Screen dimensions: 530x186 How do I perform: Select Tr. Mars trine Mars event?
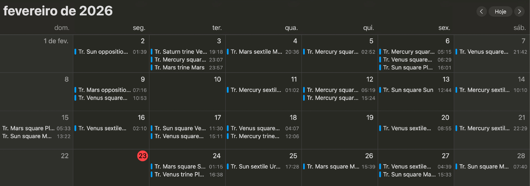pyautogui.click(x=179, y=68)
